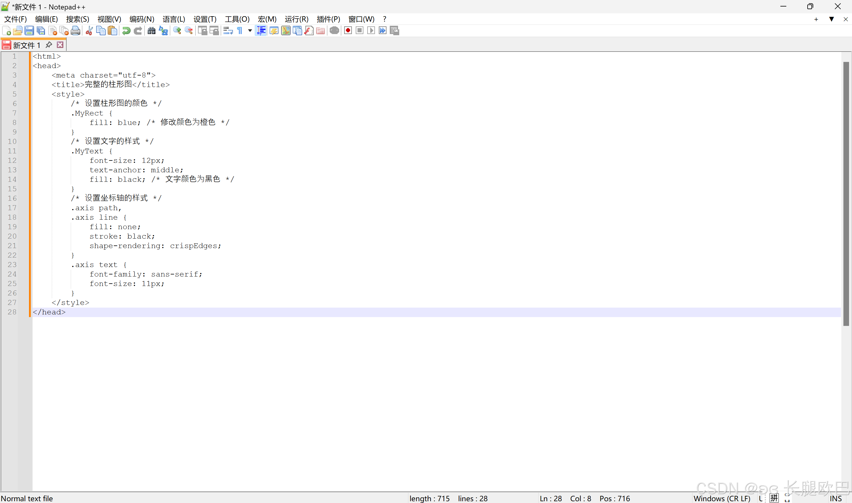
Task: Toggle show all characters pilcrow button
Action: click(240, 31)
